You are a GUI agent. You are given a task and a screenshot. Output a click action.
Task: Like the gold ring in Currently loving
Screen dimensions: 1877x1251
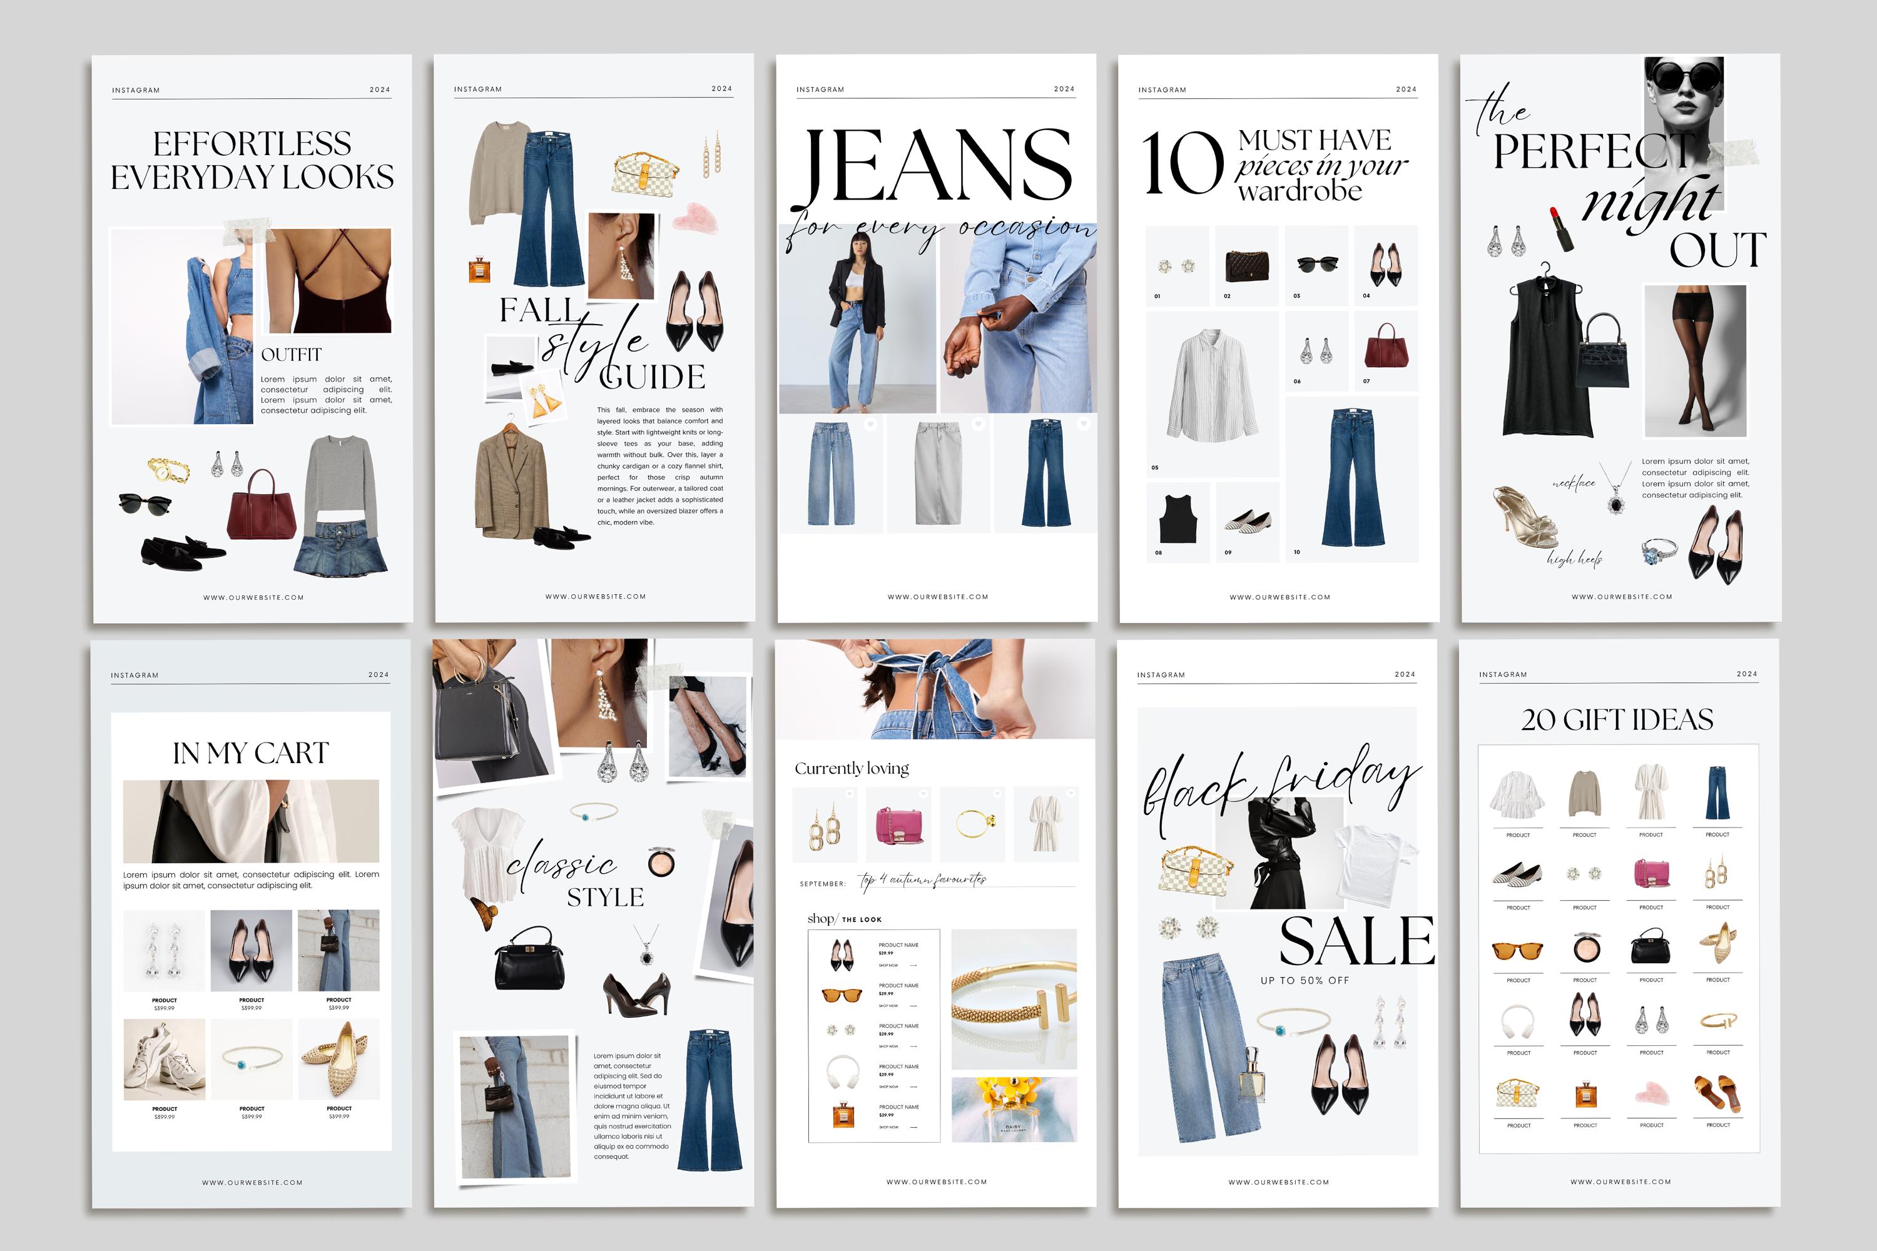997,793
